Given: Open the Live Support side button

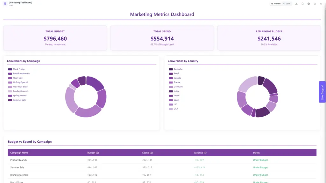Looking at the screenshot, I should (x=322, y=92).
